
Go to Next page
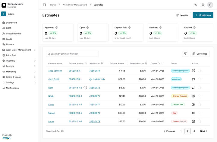204,131
